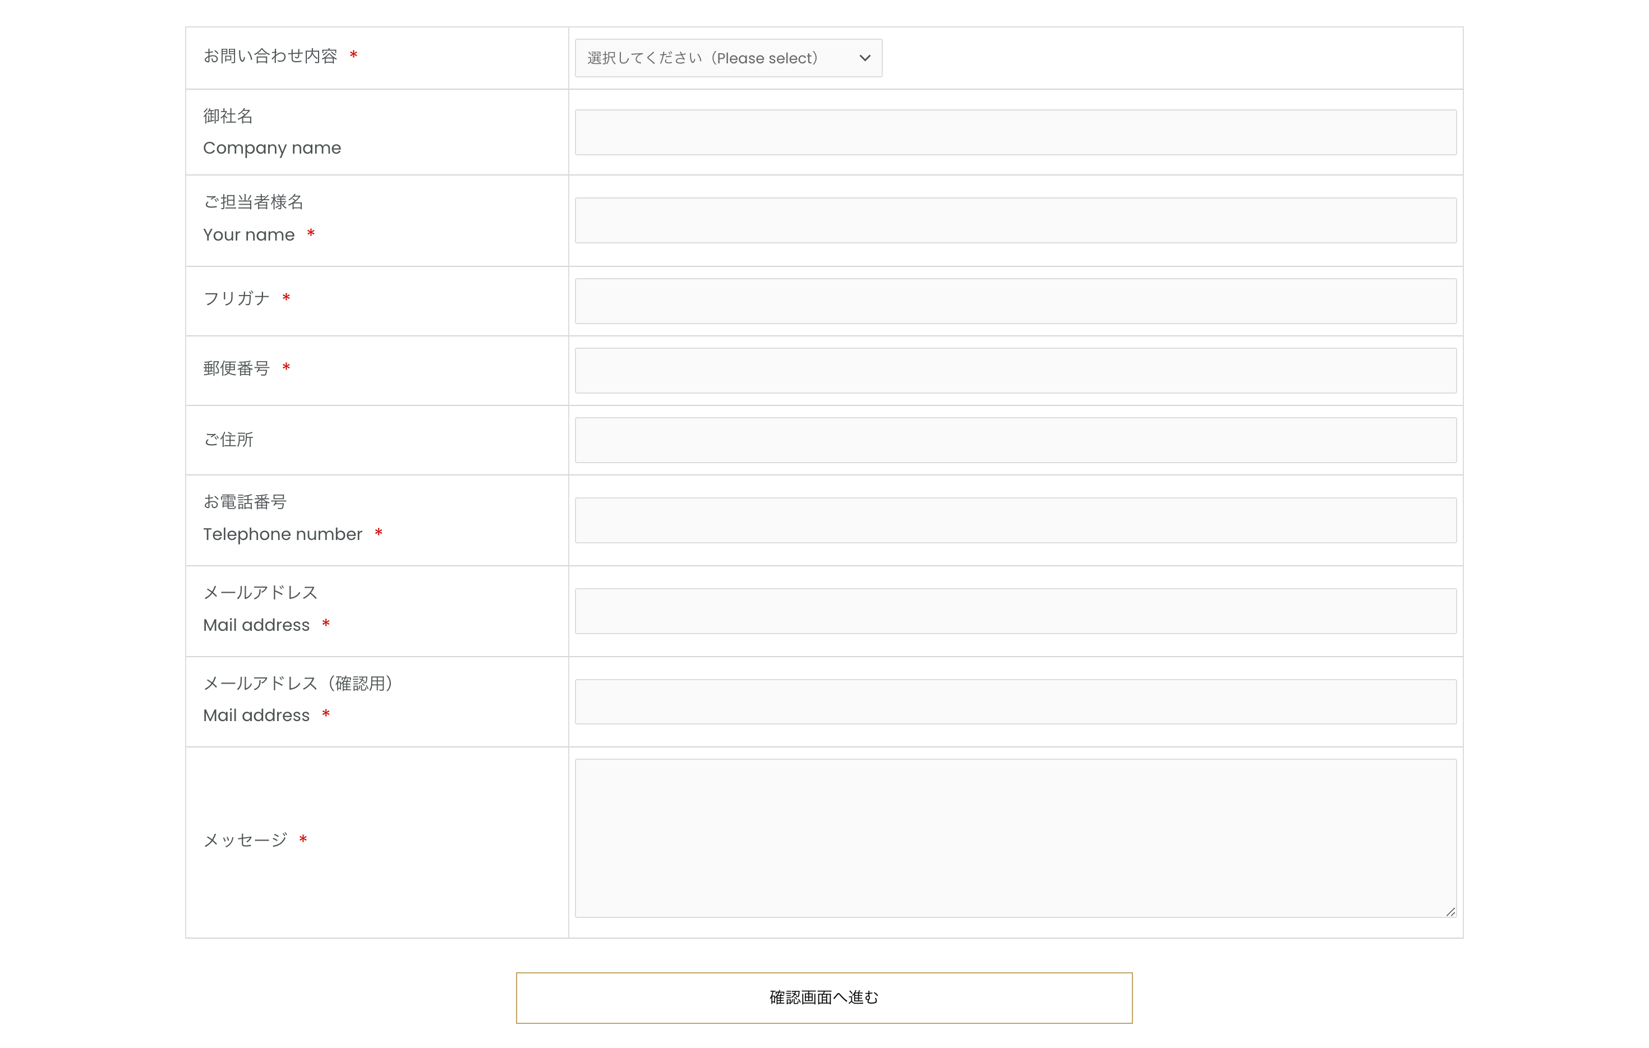Click the お問い合わせ内容 label text
The width and height of the screenshot is (1649, 1048).
point(270,56)
